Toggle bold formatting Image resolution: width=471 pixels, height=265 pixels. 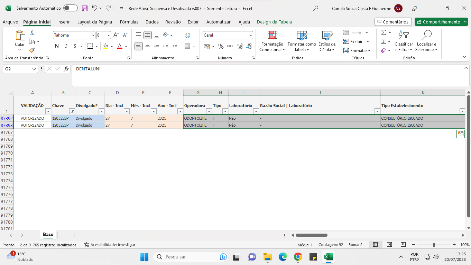tap(57, 46)
